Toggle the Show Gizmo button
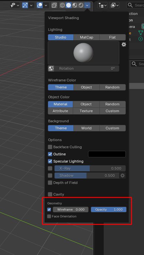The height and width of the screenshot is (255, 144). pos(25,6)
